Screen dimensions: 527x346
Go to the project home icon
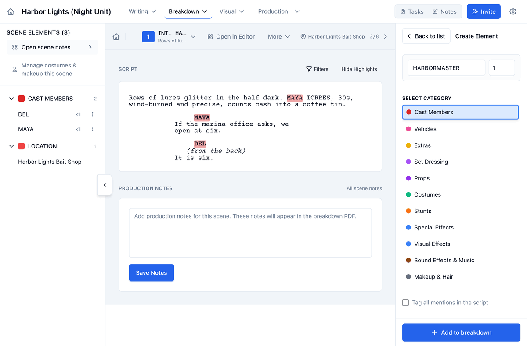click(x=11, y=12)
